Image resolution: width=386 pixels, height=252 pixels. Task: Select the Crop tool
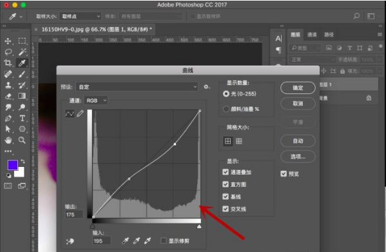pos(8,63)
